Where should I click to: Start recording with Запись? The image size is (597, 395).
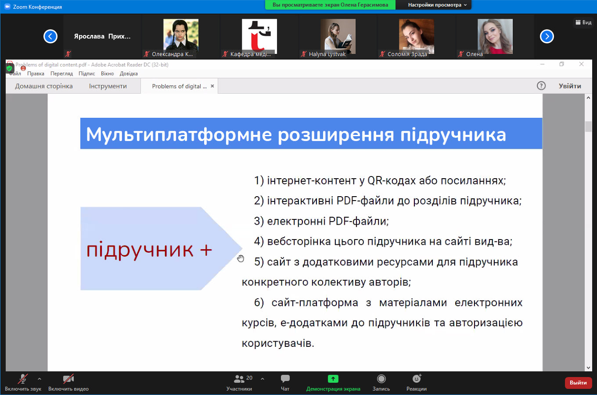tap(381, 382)
